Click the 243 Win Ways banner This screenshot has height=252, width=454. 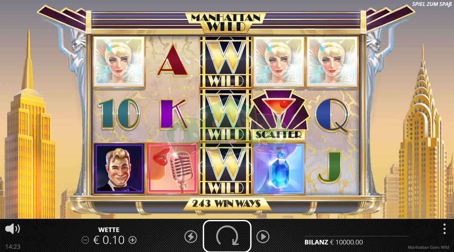click(227, 204)
